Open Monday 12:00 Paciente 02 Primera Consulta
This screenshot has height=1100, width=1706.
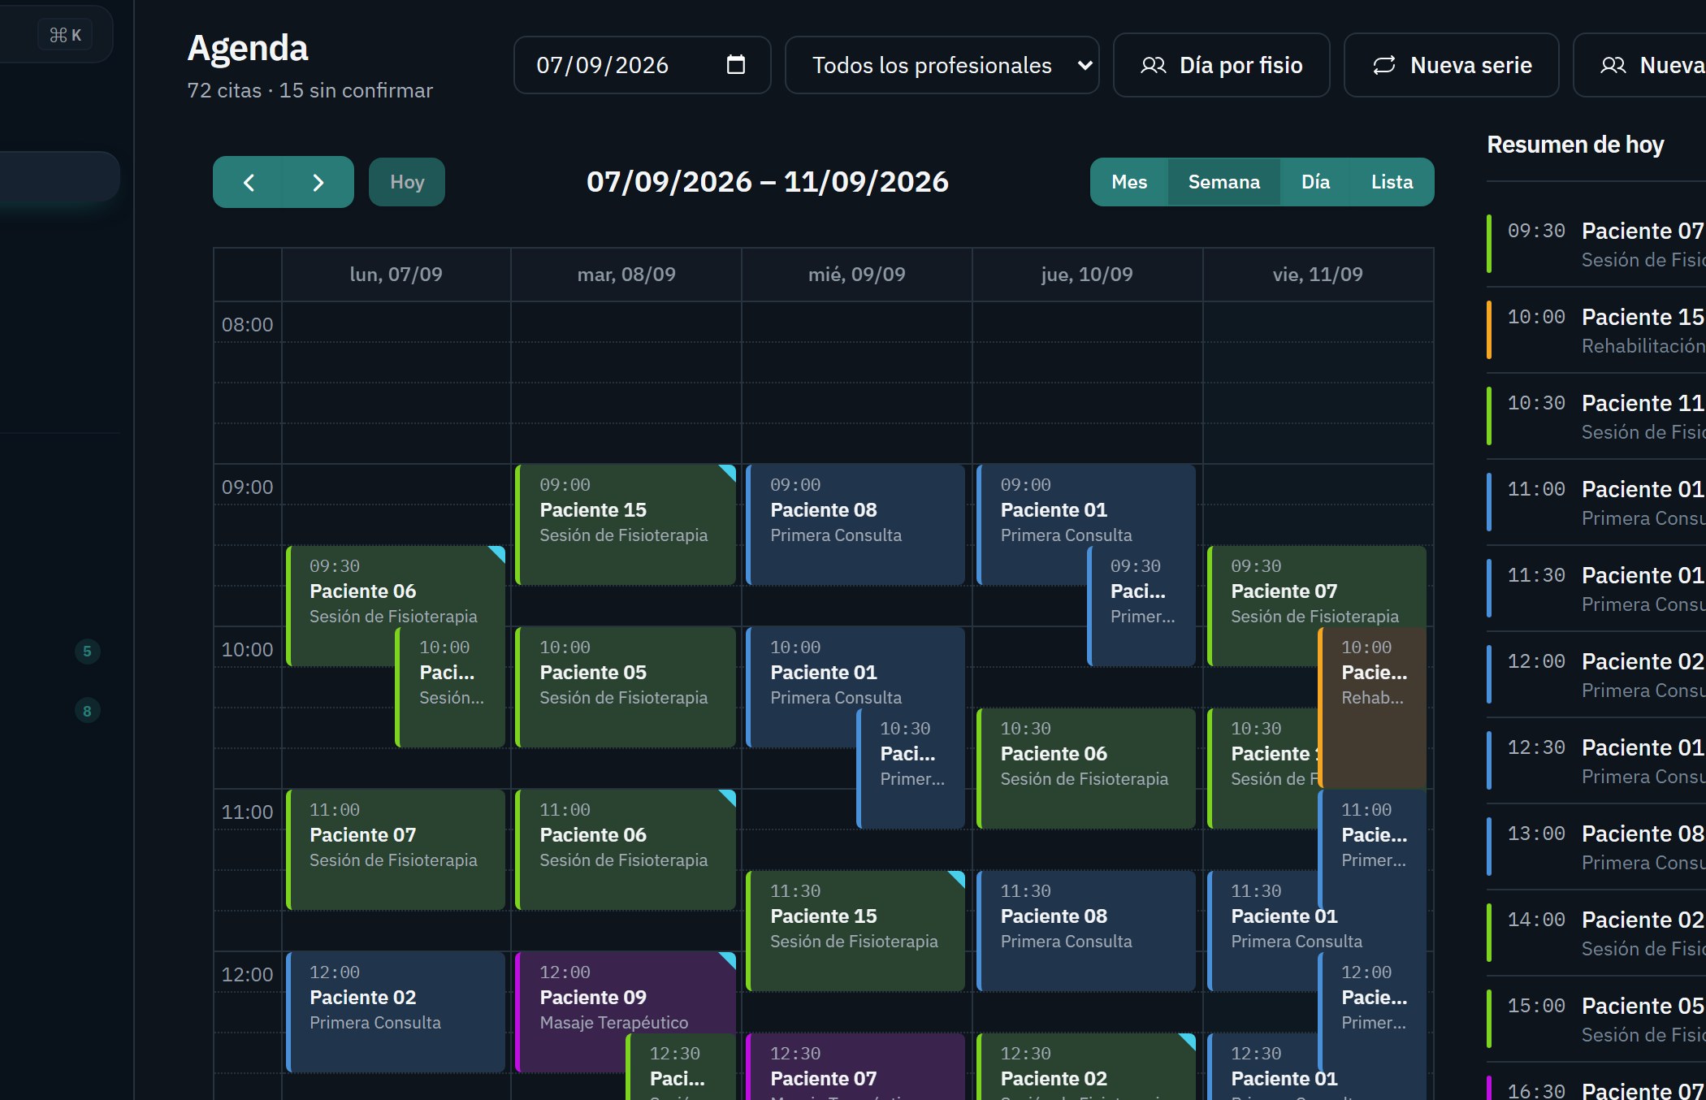tap(396, 1011)
